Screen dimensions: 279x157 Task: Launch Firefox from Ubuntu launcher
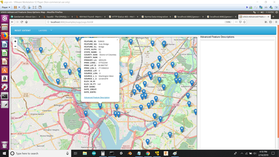click(5, 36)
